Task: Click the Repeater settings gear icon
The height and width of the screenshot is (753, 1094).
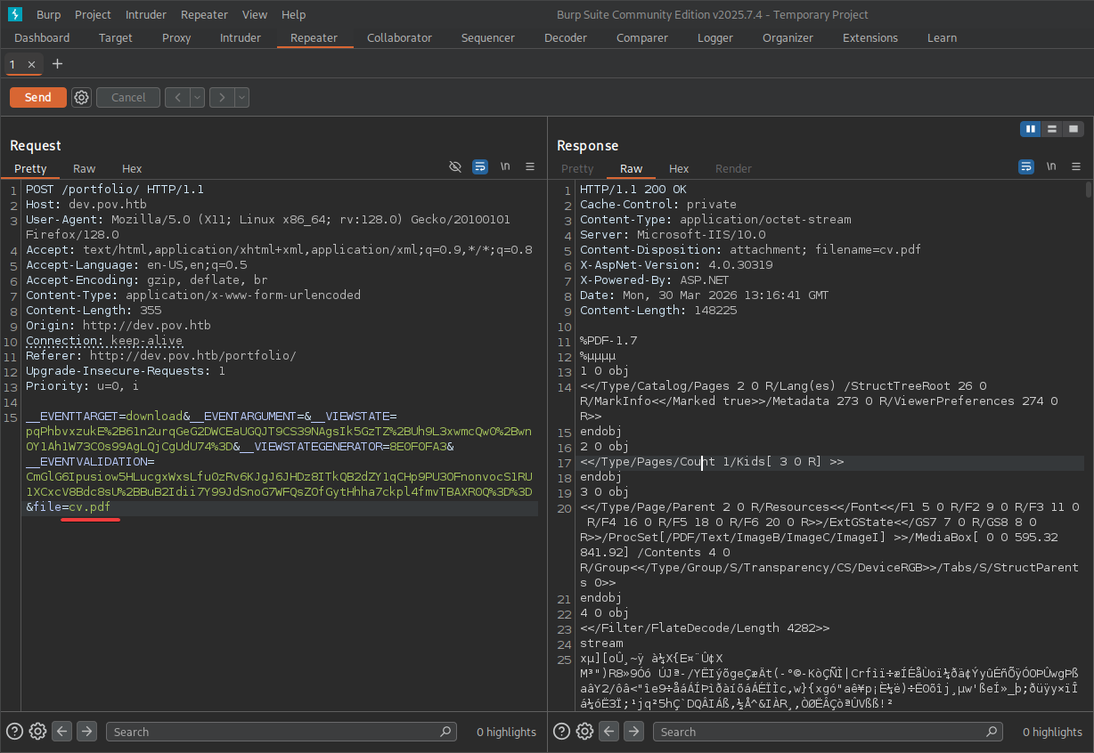Action: (81, 98)
